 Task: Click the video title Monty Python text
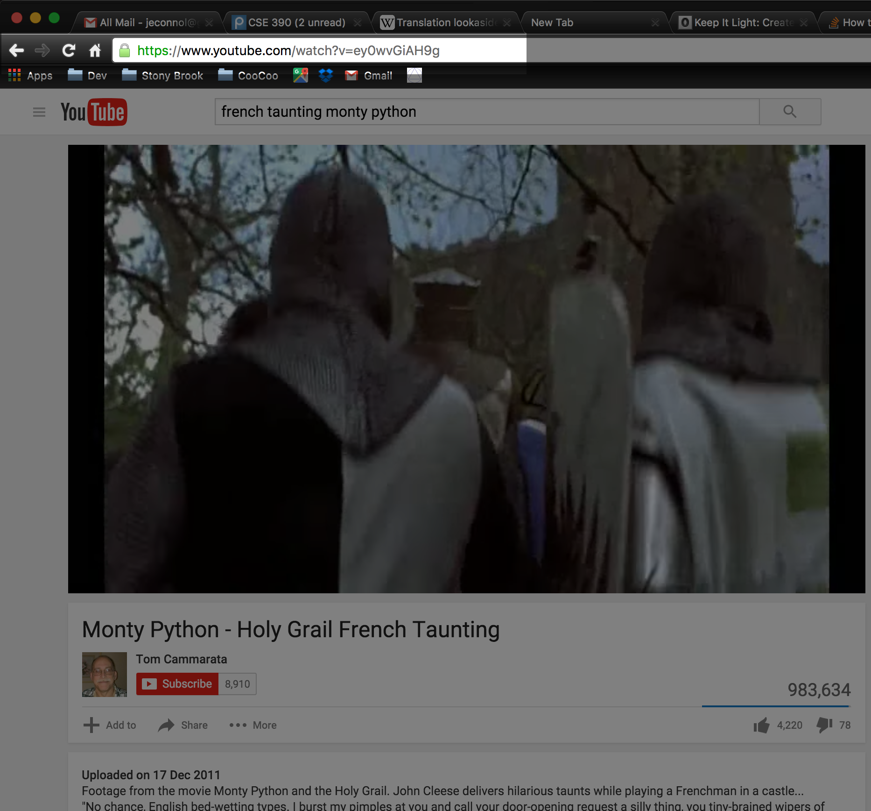[291, 630]
